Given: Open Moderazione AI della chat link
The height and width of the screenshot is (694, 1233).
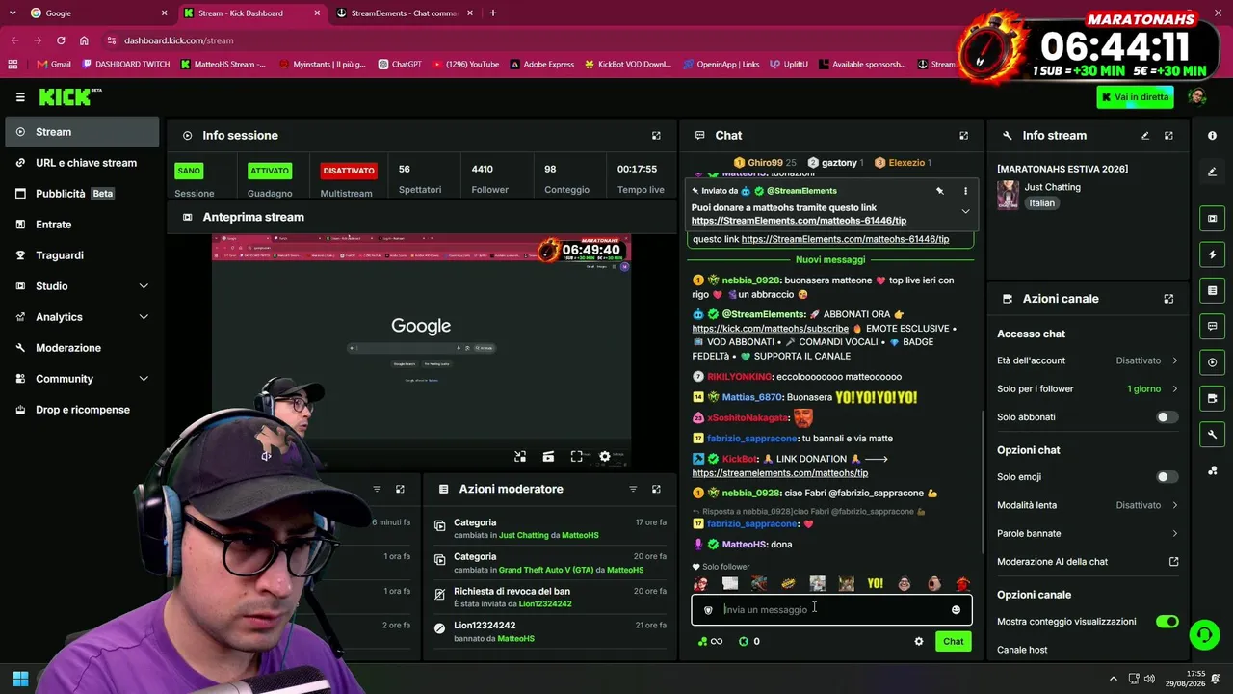Looking at the screenshot, I should [x=1088, y=562].
